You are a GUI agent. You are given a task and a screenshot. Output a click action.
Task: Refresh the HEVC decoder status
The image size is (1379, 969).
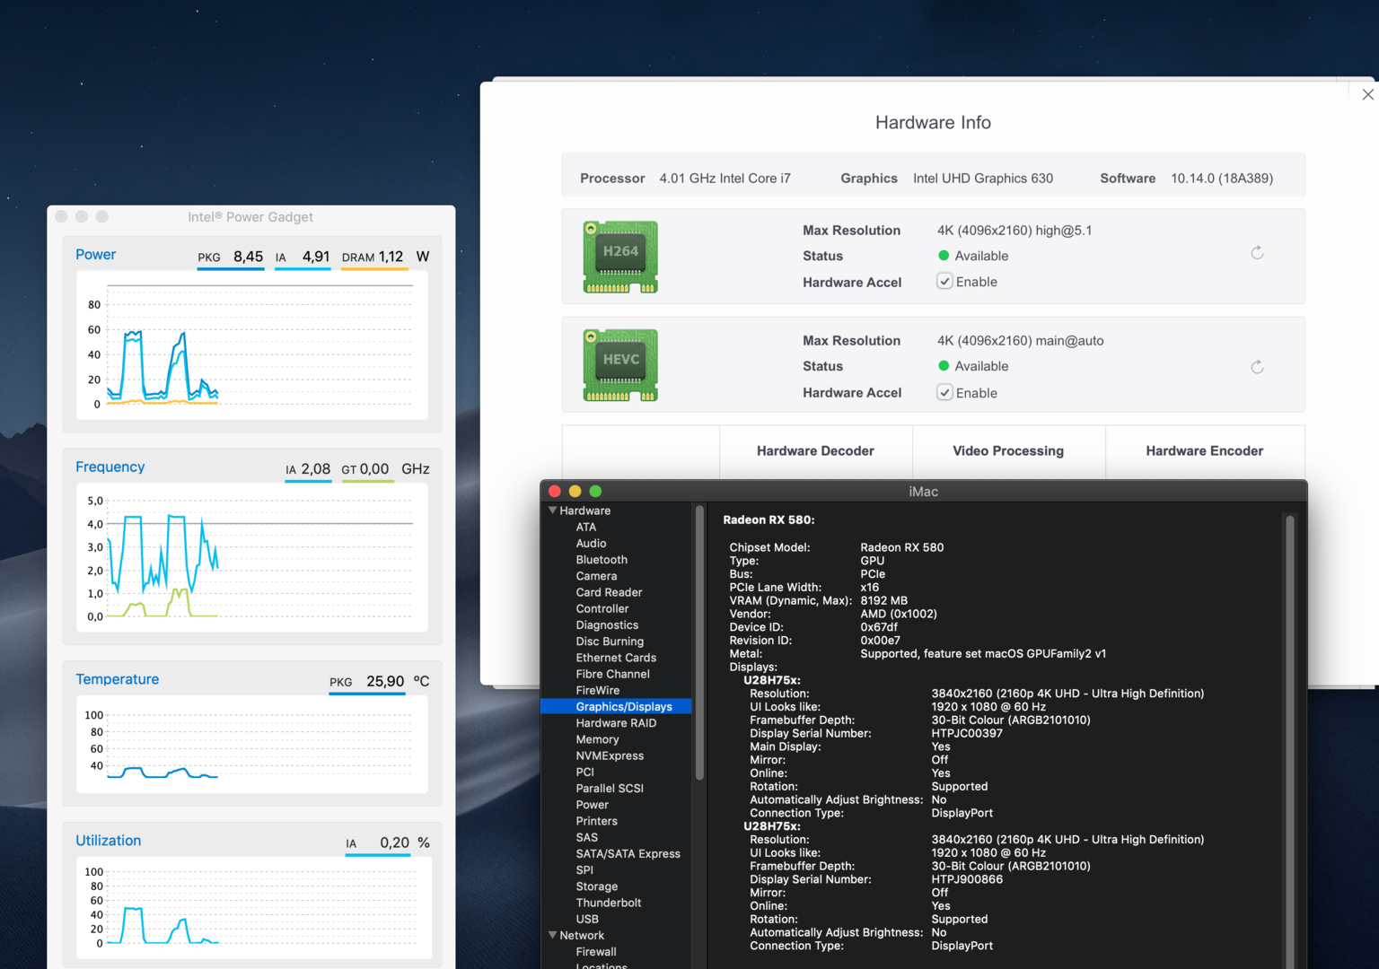pyautogui.click(x=1257, y=367)
